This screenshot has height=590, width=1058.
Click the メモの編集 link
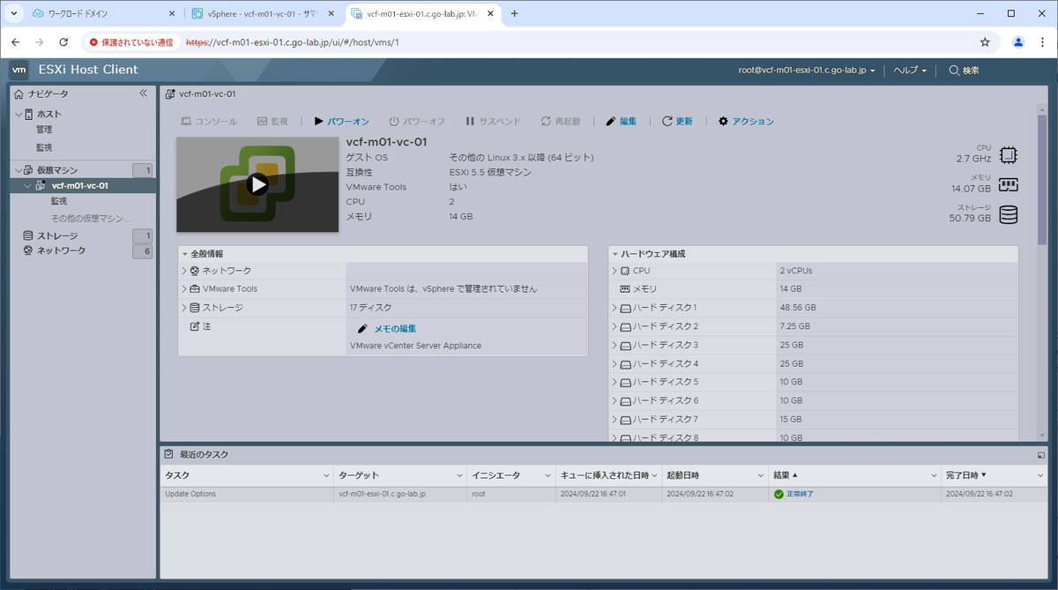click(395, 328)
